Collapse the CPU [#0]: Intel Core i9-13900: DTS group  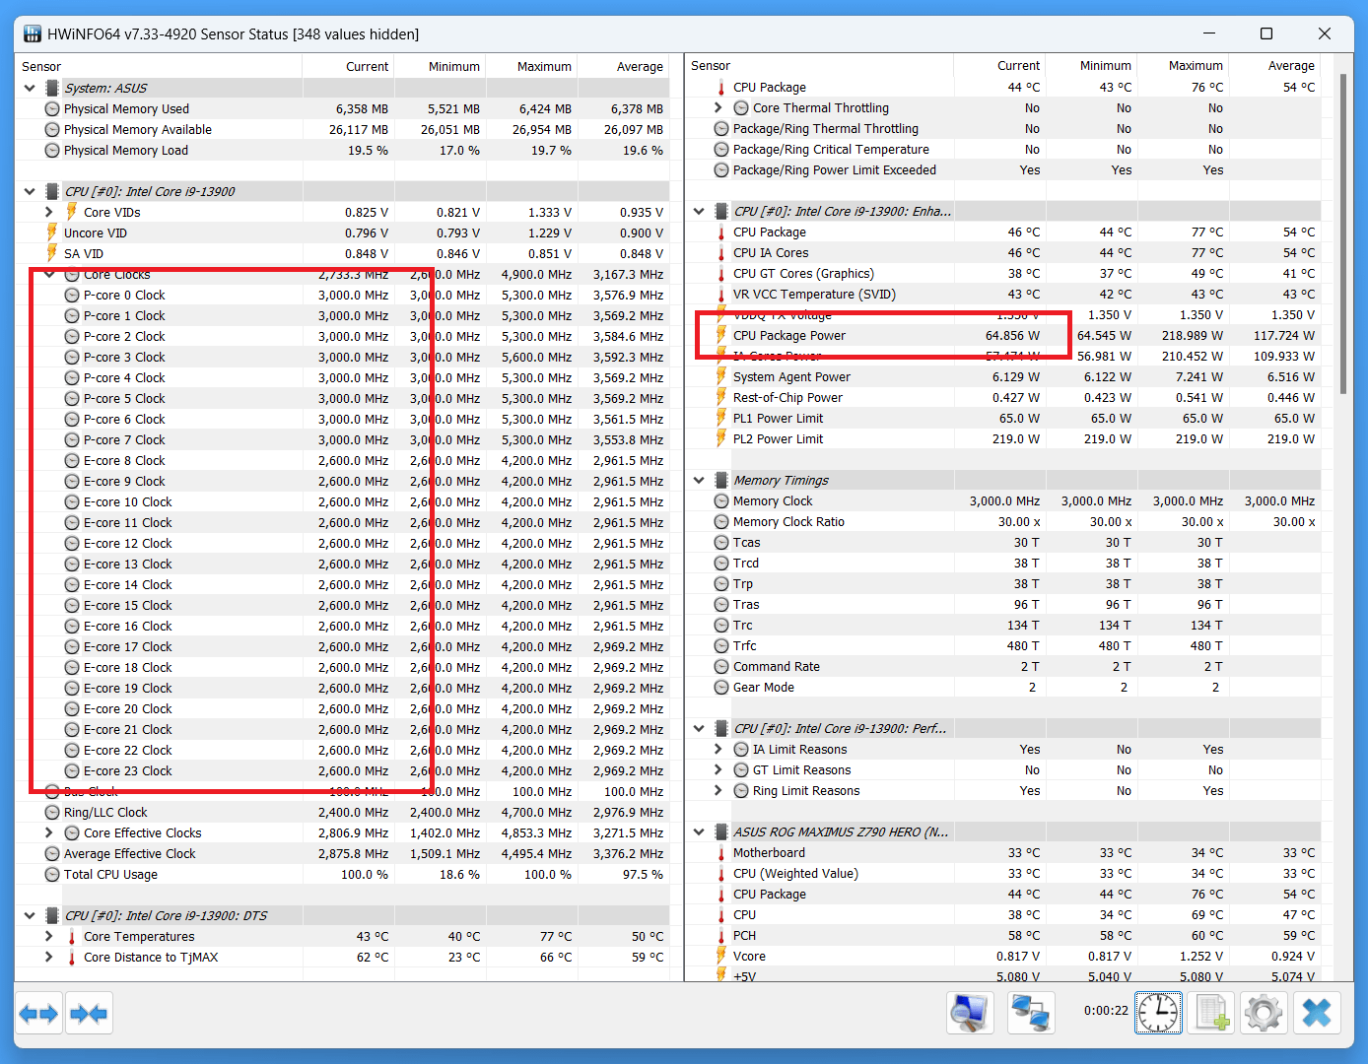[x=30, y=916]
